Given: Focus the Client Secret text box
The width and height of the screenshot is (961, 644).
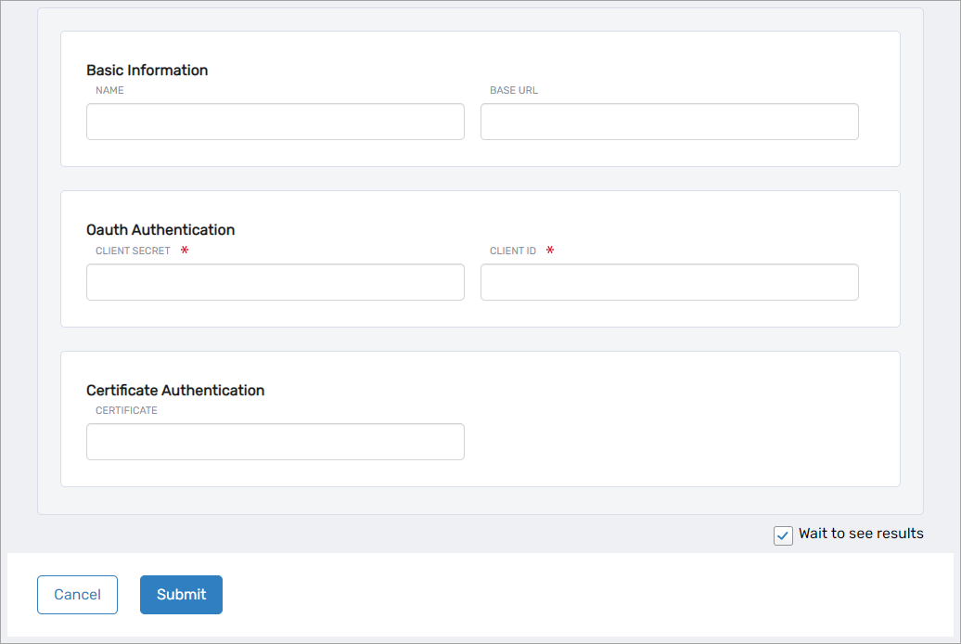Looking at the screenshot, I should tap(275, 282).
